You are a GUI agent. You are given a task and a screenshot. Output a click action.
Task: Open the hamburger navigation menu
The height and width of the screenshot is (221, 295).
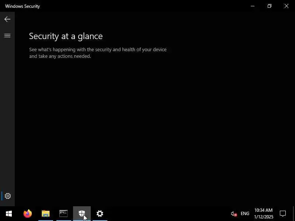pyautogui.click(x=7, y=35)
